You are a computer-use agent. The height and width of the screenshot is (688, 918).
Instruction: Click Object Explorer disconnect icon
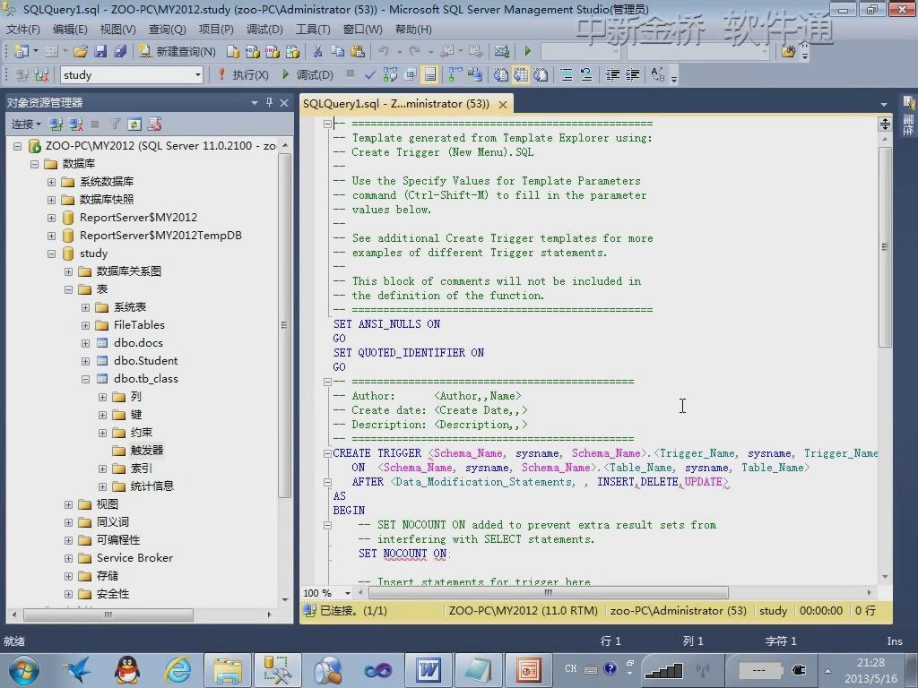pyautogui.click(x=76, y=124)
